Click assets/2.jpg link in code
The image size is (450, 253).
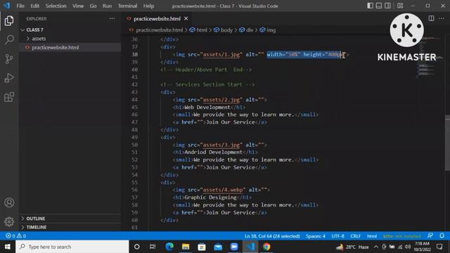tap(221, 100)
